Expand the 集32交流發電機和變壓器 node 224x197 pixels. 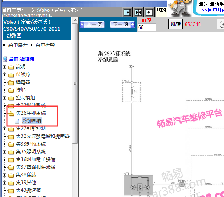pos(4,136)
